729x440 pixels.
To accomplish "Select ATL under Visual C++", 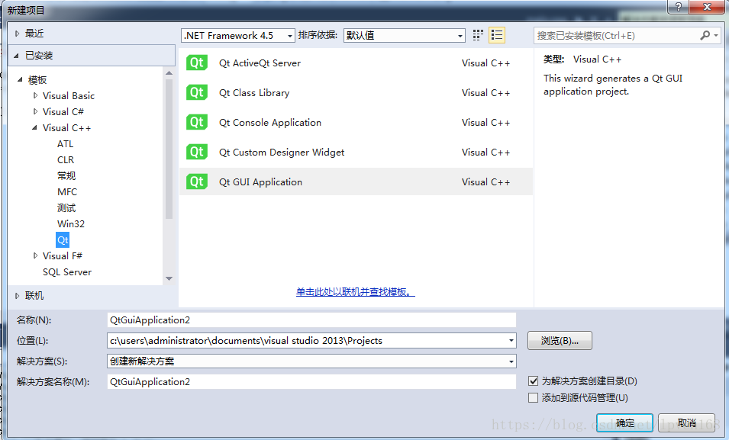I will (x=65, y=143).
